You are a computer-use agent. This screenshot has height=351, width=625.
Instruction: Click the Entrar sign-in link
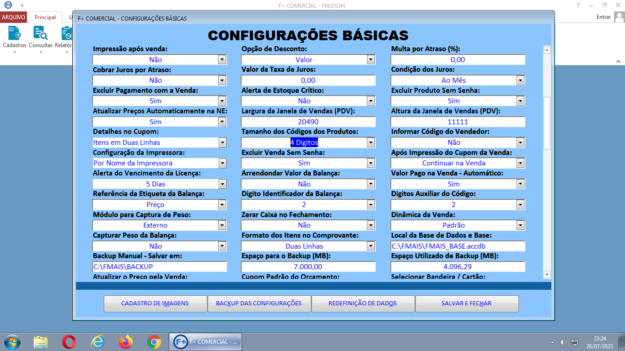[604, 17]
